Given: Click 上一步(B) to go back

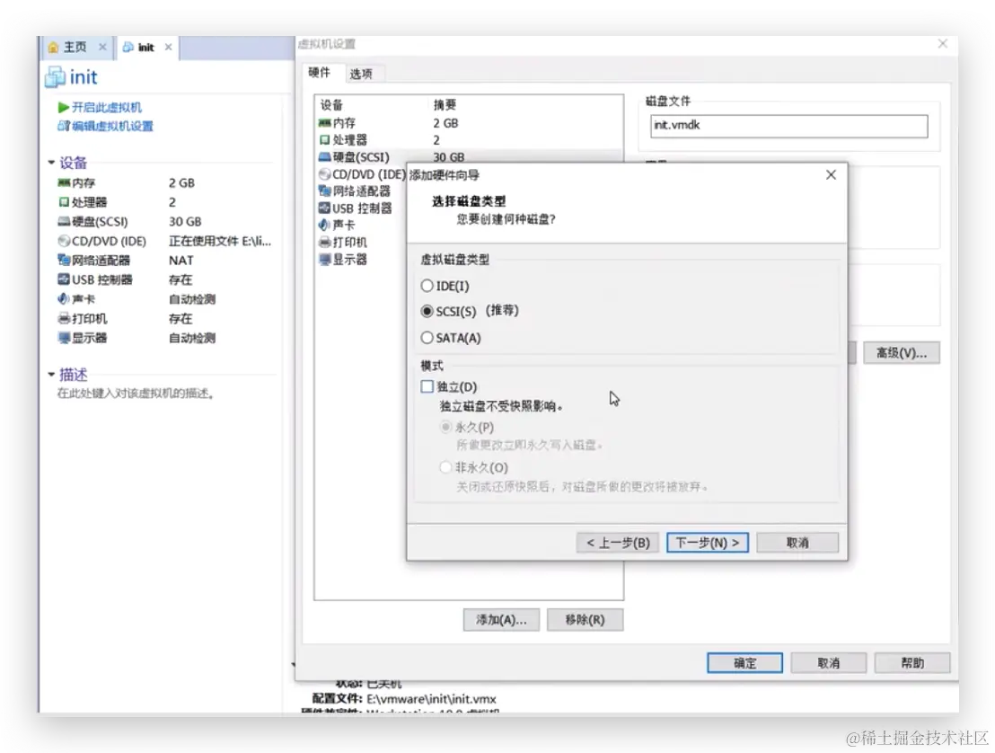Looking at the screenshot, I should coord(618,543).
